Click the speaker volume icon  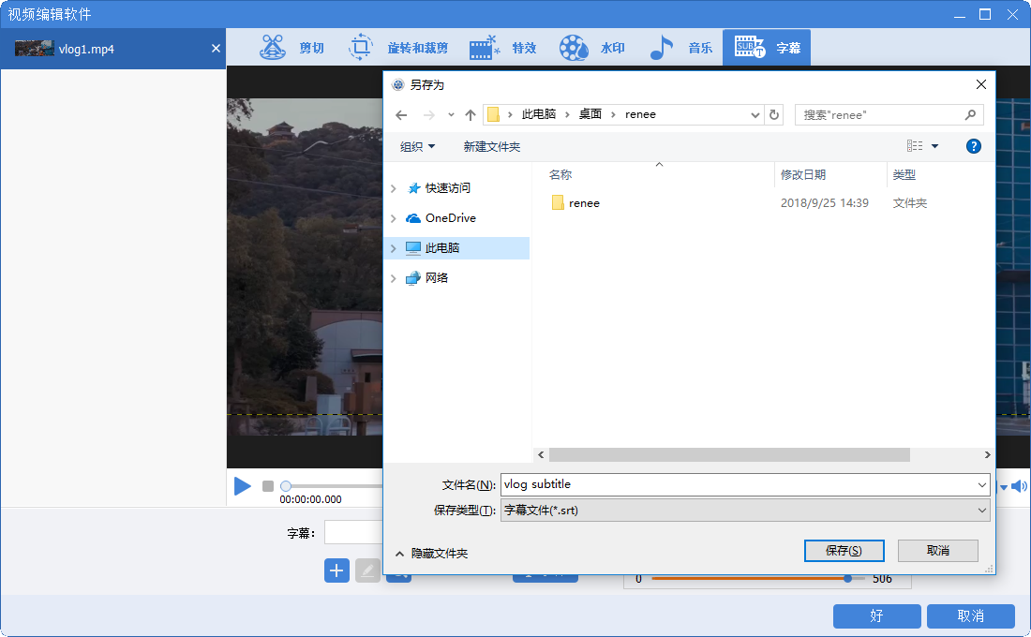coord(1019,486)
